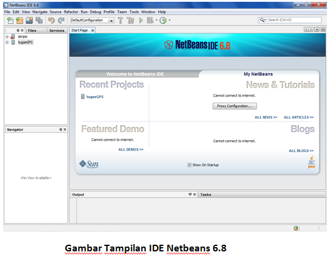Screen dimensions: 330x255
Task: Click the status bar globe icon
Action: [x=296, y=228]
